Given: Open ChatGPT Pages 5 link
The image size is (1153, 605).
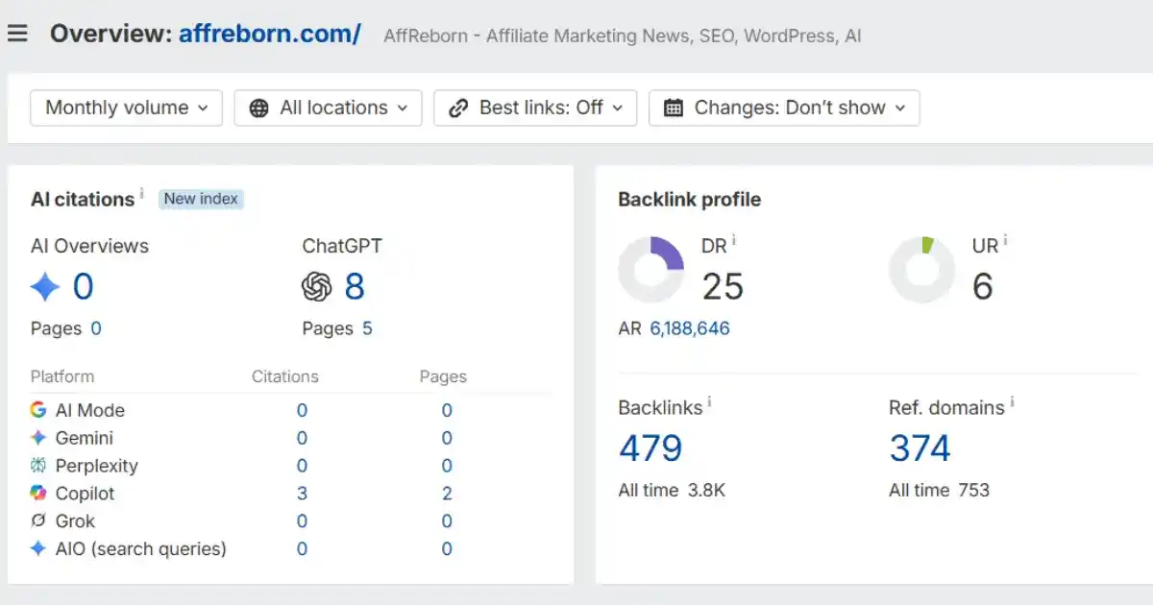Looking at the screenshot, I should tap(367, 328).
